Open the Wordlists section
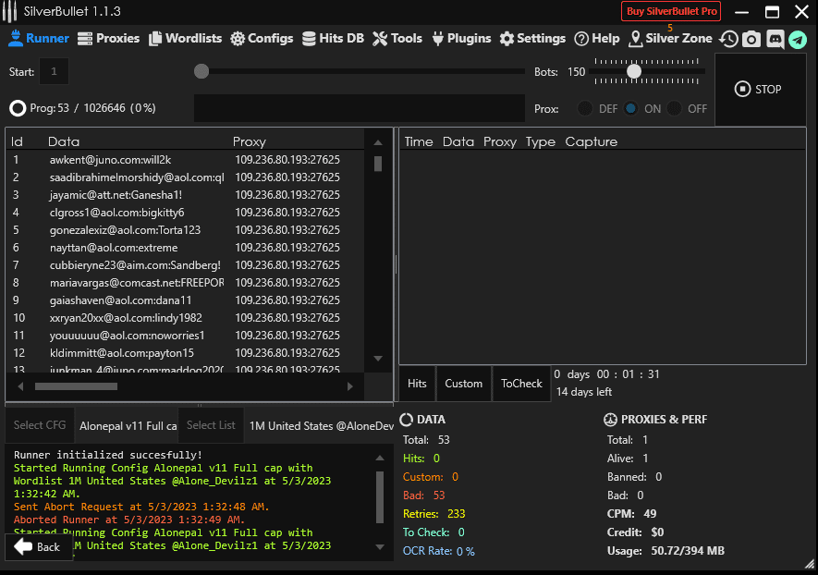Image resolution: width=818 pixels, height=575 pixels. 185,39
